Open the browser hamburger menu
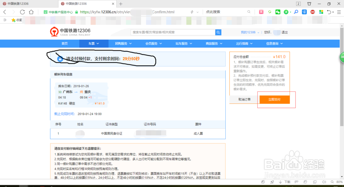 point(339,12)
